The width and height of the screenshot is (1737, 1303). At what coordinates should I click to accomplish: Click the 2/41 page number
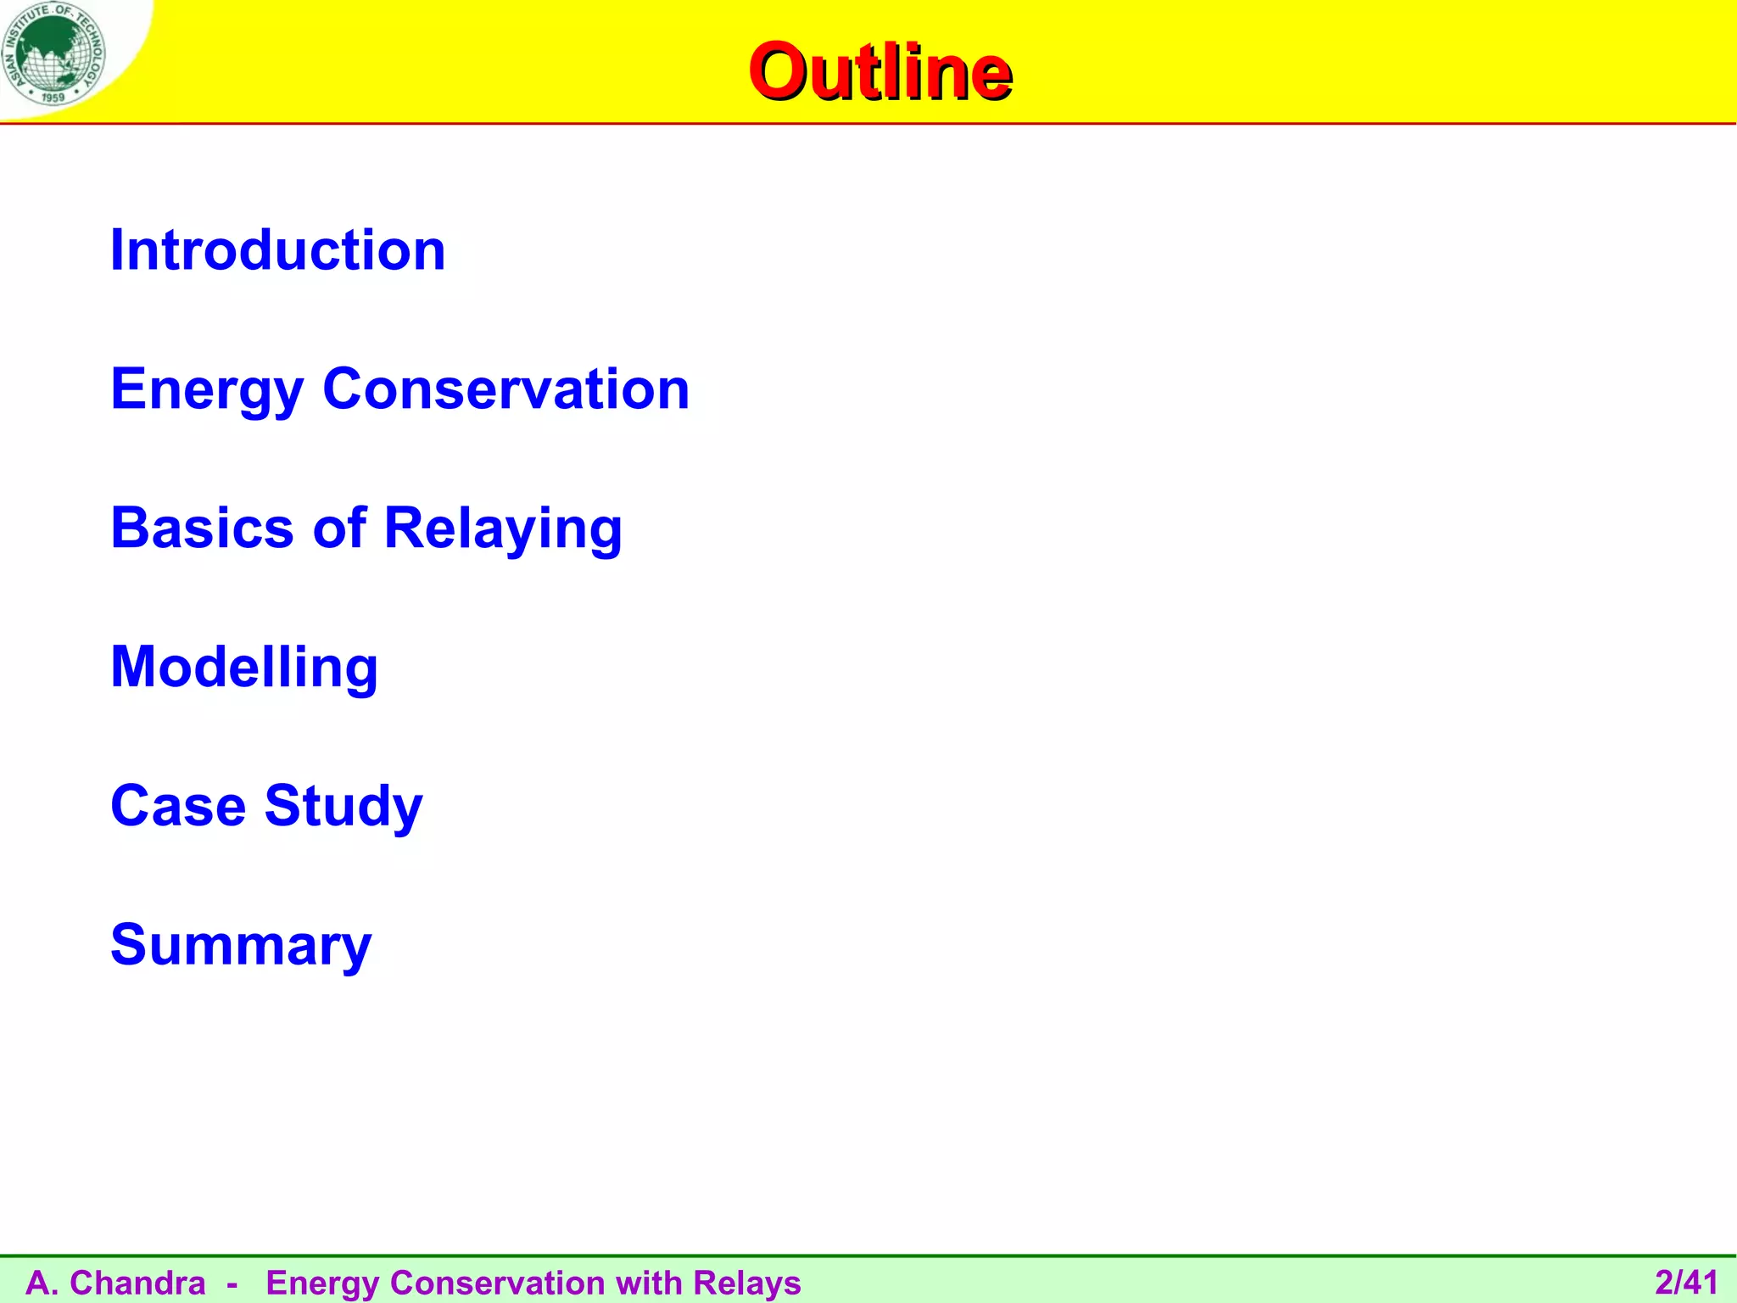point(1686,1282)
